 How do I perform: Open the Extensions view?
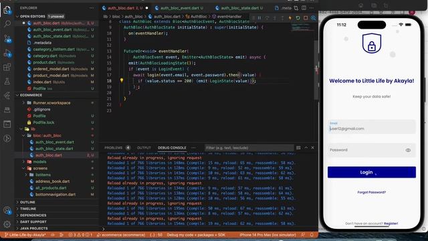[7, 67]
